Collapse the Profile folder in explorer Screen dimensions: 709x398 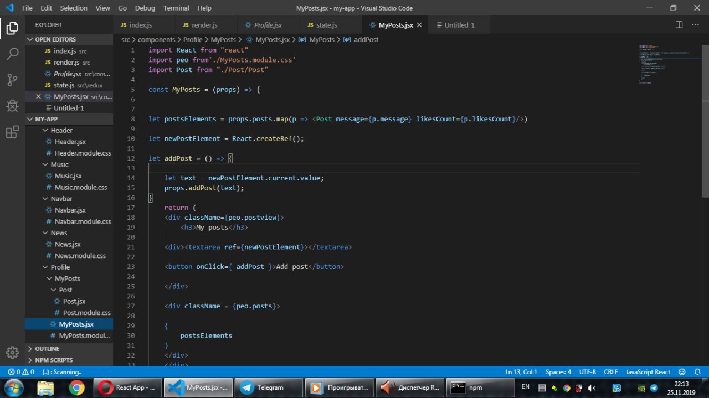[x=60, y=267]
